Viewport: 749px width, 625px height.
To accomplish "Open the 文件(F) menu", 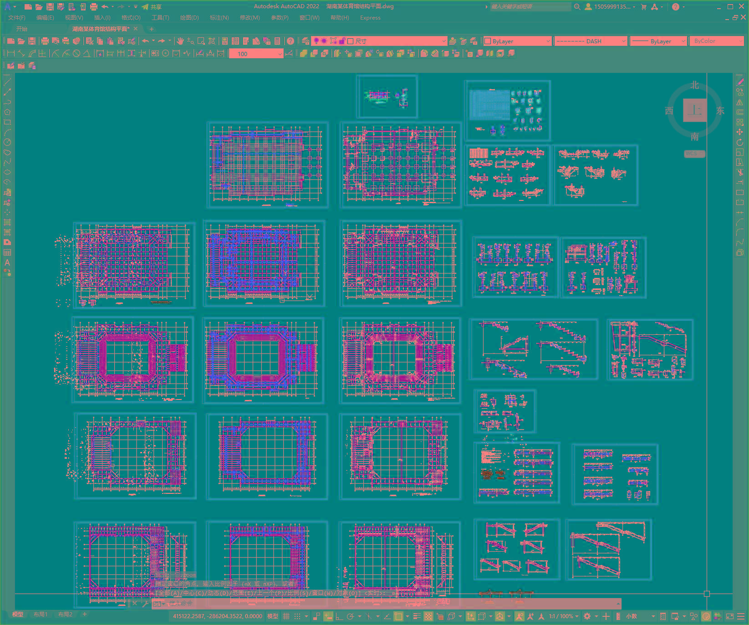I will [17, 18].
